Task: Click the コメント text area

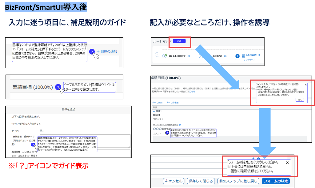Action: pos(230,139)
